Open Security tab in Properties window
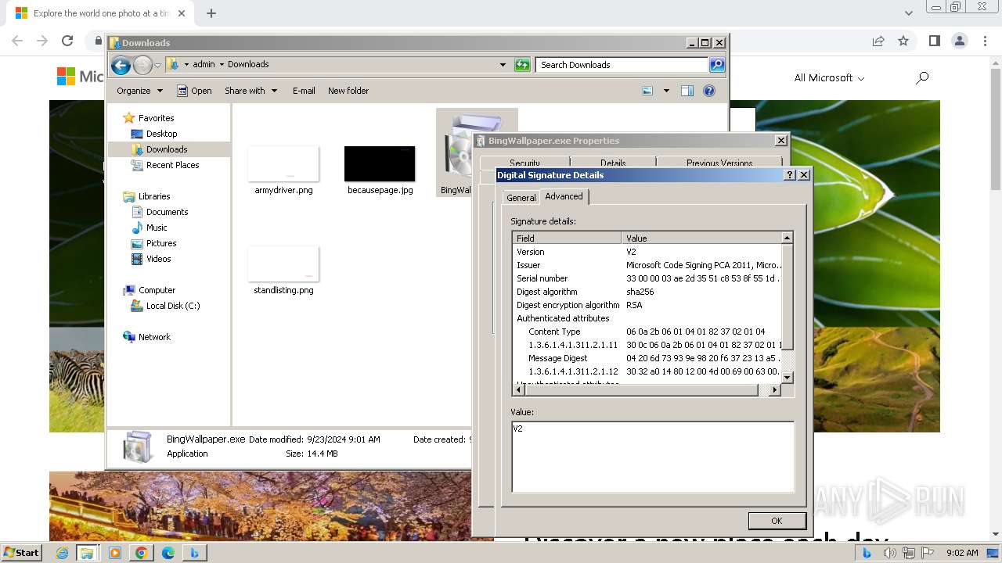Image resolution: width=1002 pixels, height=563 pixels. click(x=524, y=163)
